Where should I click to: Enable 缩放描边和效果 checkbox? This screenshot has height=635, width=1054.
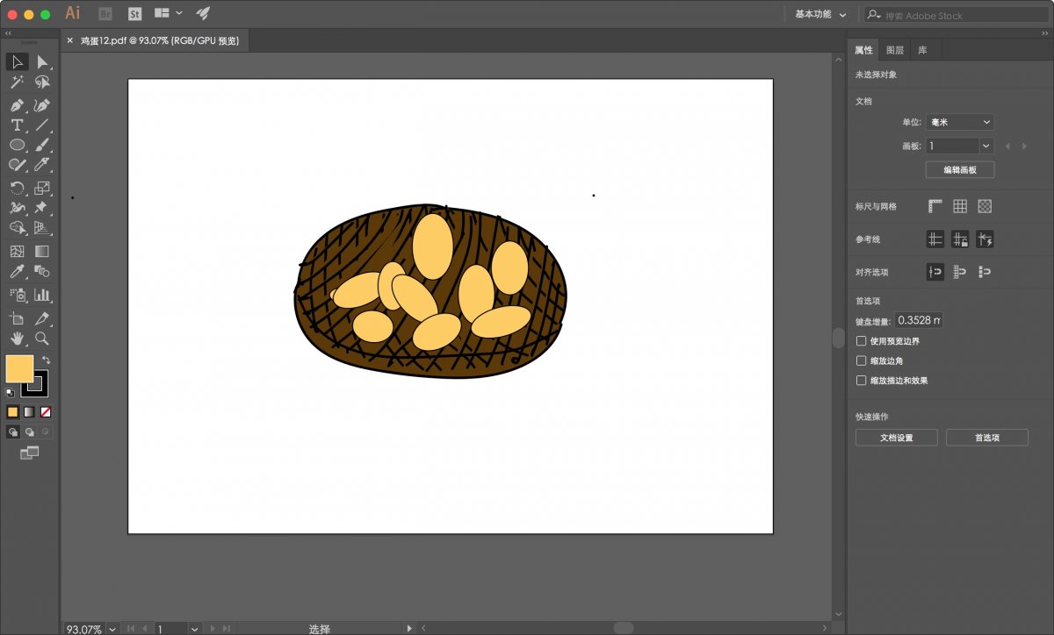pyautogui.click(x=861, y=381)
